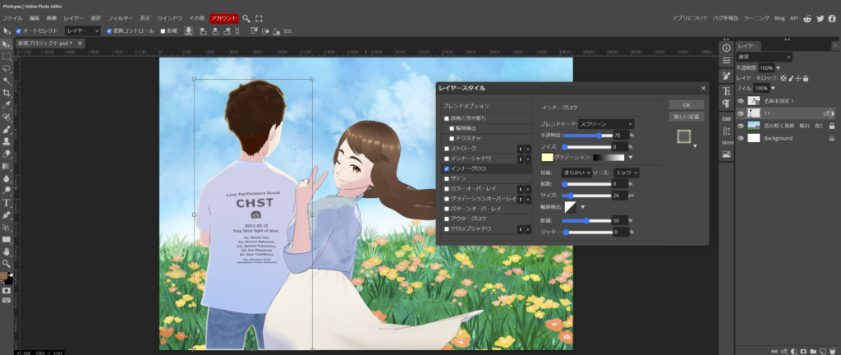Pick the Zoom magnifier tool
This screenshot has width=841, height=355.
pyautogui.click(x=7, y=263)
